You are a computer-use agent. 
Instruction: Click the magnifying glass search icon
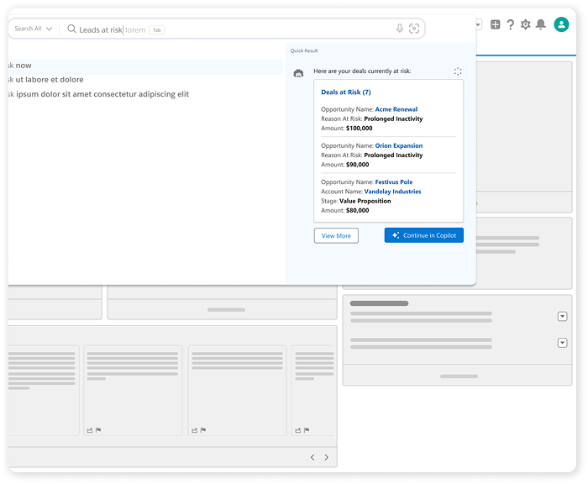coord(71,29)
